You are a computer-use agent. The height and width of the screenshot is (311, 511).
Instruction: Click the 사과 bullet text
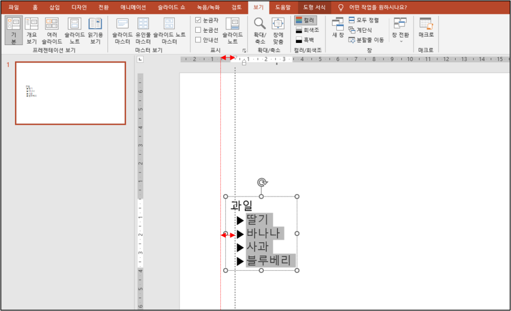pyautogui.click(x=258, y=247)
